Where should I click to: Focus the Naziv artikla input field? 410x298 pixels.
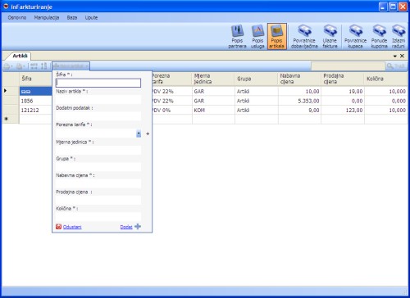pos(98,100)
